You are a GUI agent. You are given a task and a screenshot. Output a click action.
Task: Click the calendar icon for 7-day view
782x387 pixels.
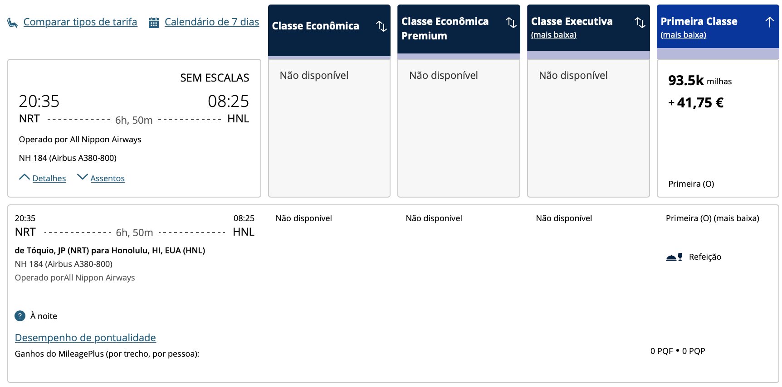pyautogui.click(x=154, y=22)
